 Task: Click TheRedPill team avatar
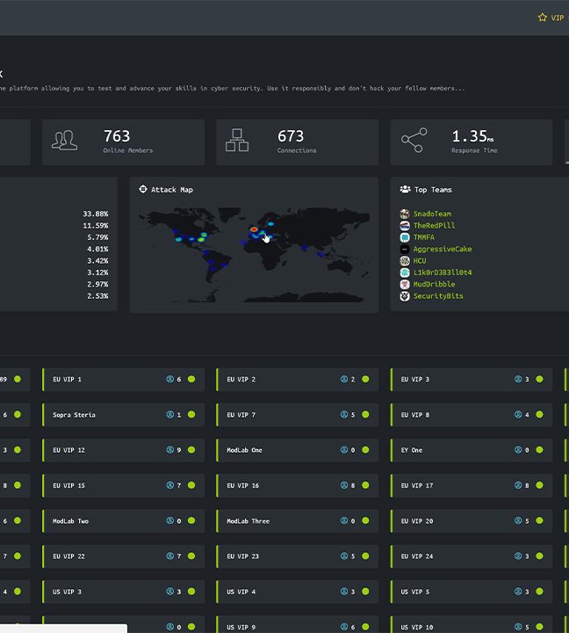pyautogui.click(x=405, y=226)
